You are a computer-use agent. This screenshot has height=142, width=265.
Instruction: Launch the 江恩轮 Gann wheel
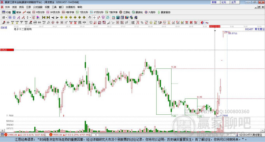(124, 12)
